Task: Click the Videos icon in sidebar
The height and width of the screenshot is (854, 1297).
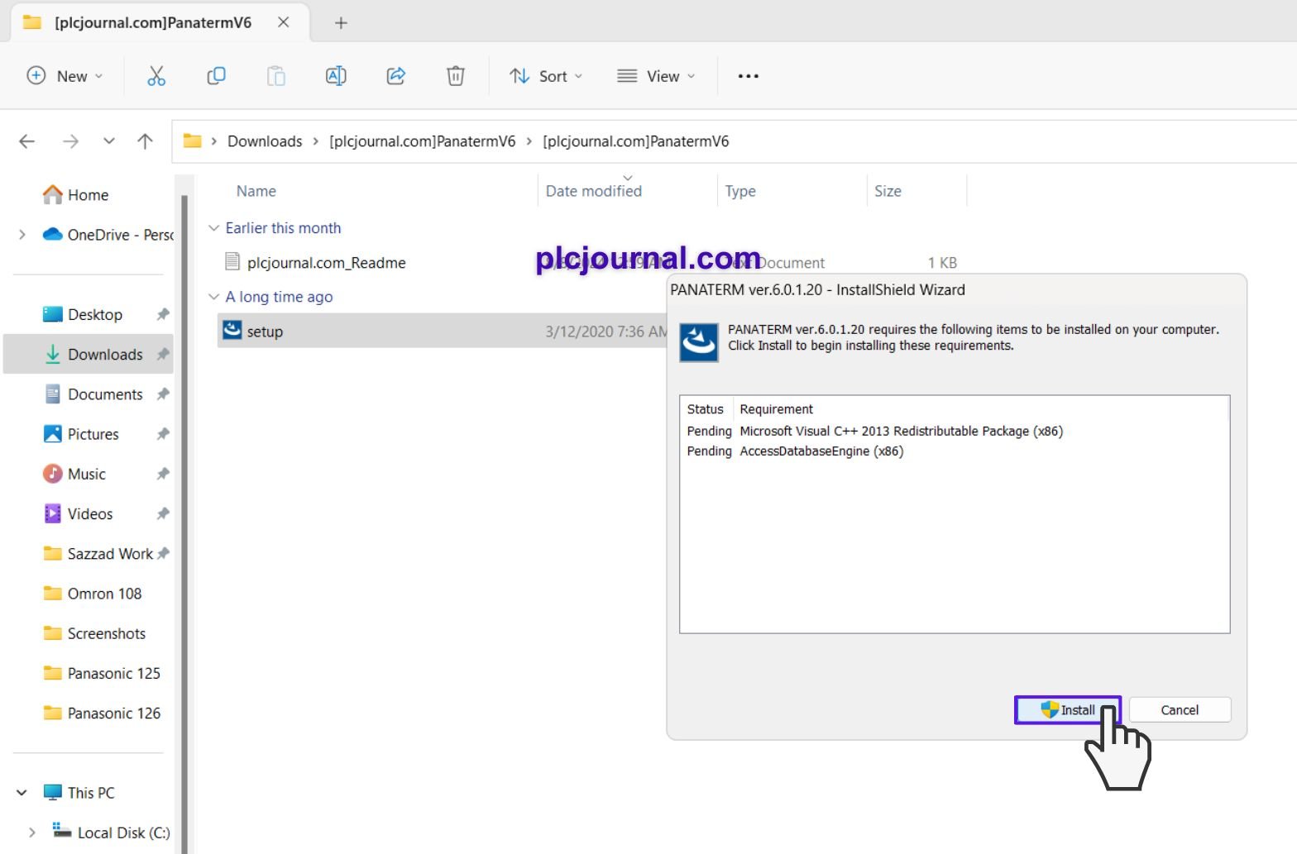Action: pyautogui.click(x=53, y=513)
